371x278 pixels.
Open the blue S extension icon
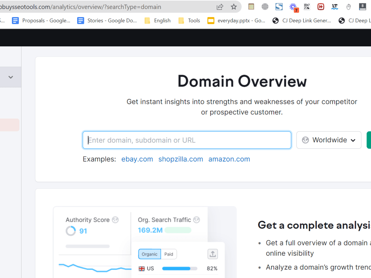(x=279, y=7)
